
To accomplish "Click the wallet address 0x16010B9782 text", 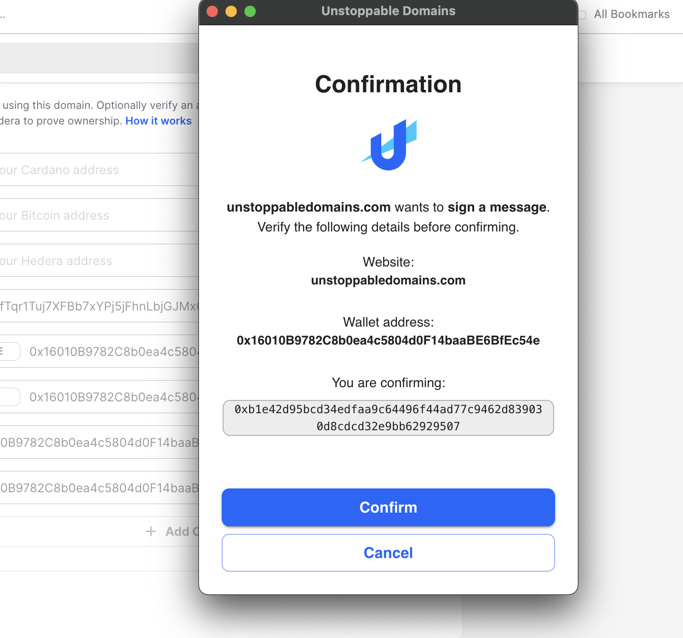I will pos(388,340).
